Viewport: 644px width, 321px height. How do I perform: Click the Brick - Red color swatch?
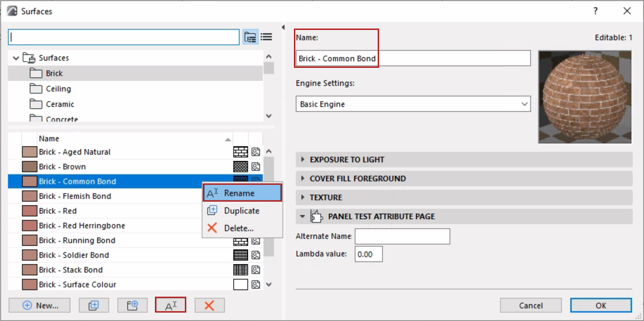(29, 211)
